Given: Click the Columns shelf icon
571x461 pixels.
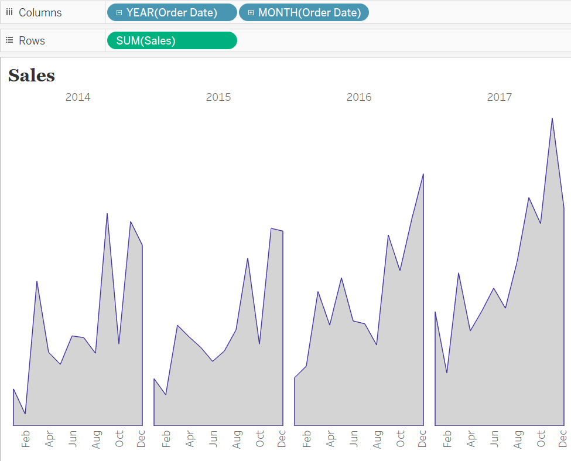Looking at the screenshot, I should [x=8, y=12].
